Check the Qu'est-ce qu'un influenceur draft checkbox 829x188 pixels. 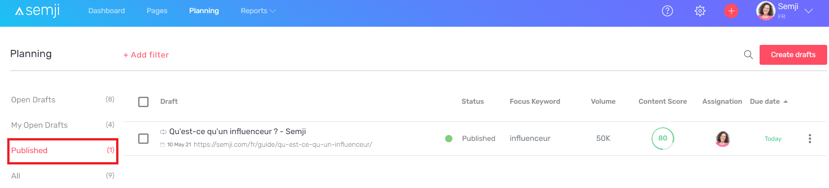tap(143, 139)
